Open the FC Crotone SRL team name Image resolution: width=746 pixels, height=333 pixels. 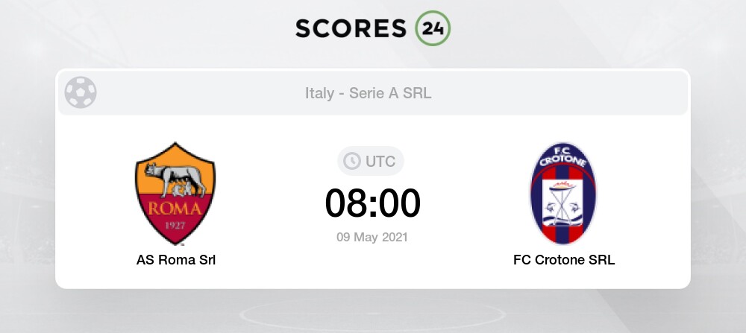click(564, 260)
